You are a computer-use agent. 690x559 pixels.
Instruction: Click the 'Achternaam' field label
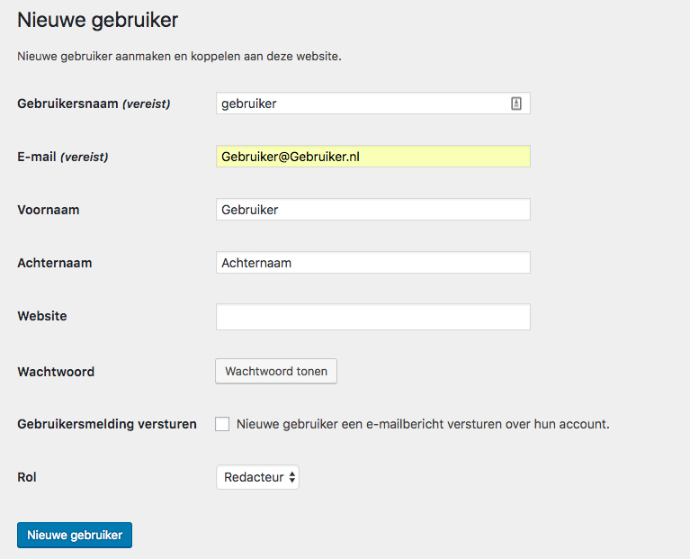[55, 263]
